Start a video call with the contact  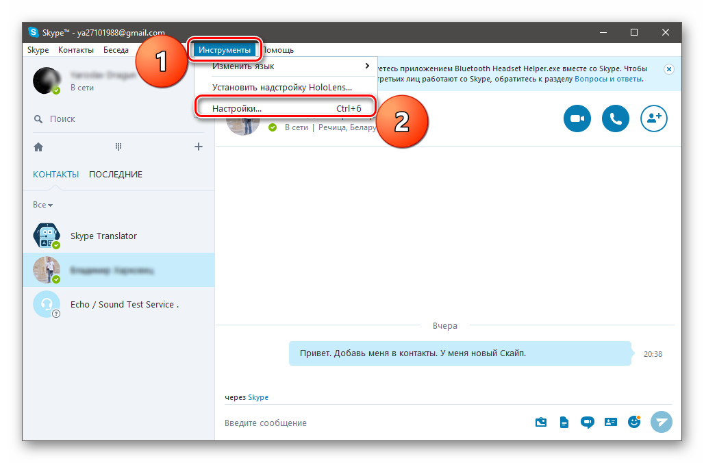[577, 118]
